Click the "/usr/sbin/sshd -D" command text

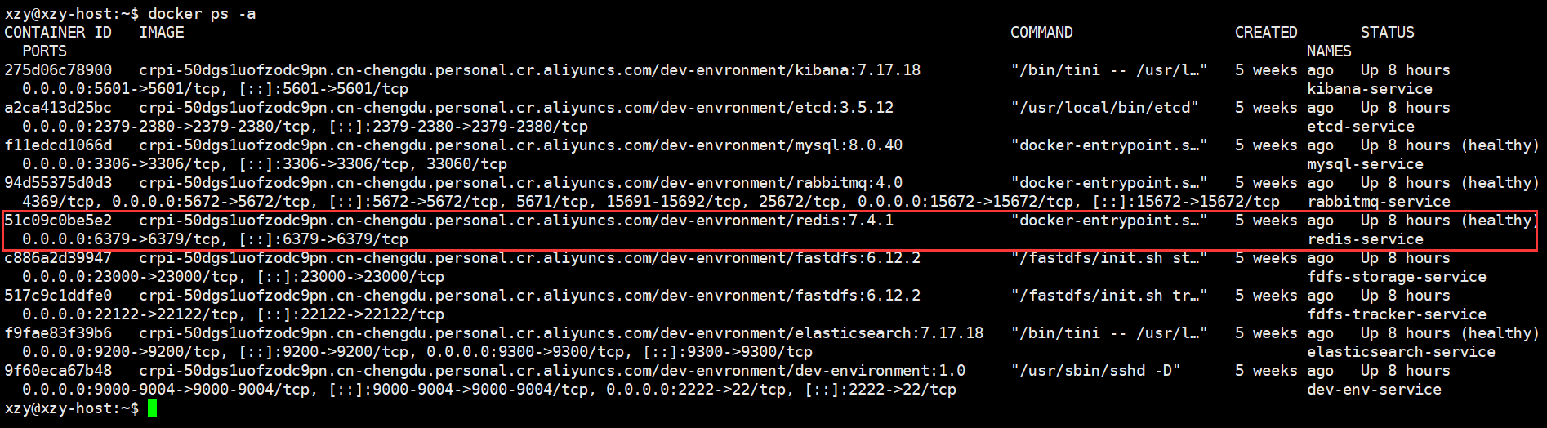(x=1095, y=371)
